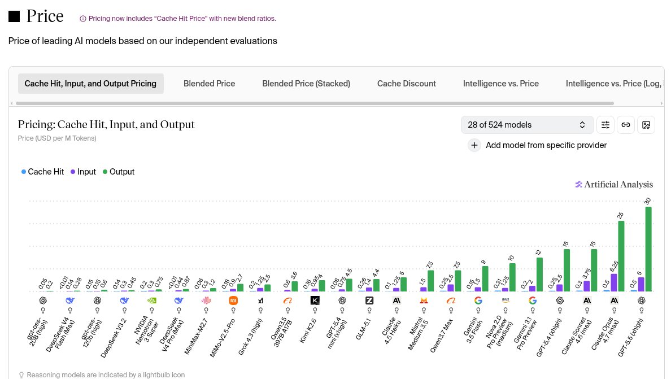The image size is (671, 379).
Task: Click the Claude Opus 4.7 Anthropic logo
Action: (614, 300)
